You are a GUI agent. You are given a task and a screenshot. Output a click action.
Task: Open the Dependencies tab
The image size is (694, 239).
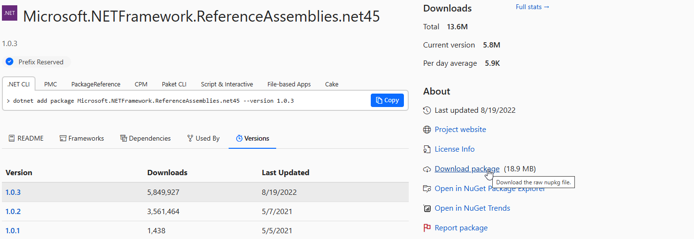[x=146, y=138]
